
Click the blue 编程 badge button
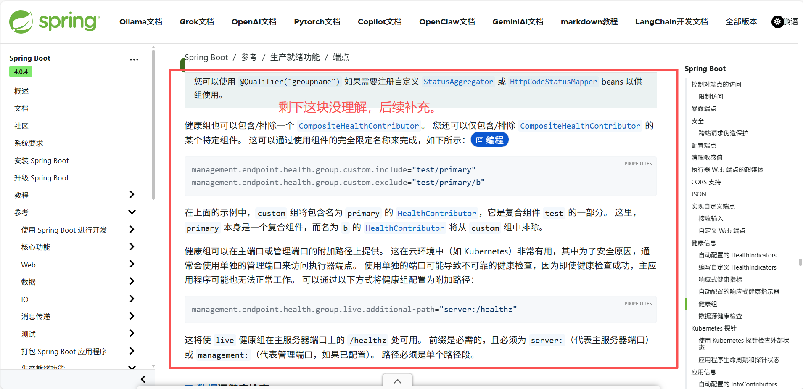click(490, 140)
